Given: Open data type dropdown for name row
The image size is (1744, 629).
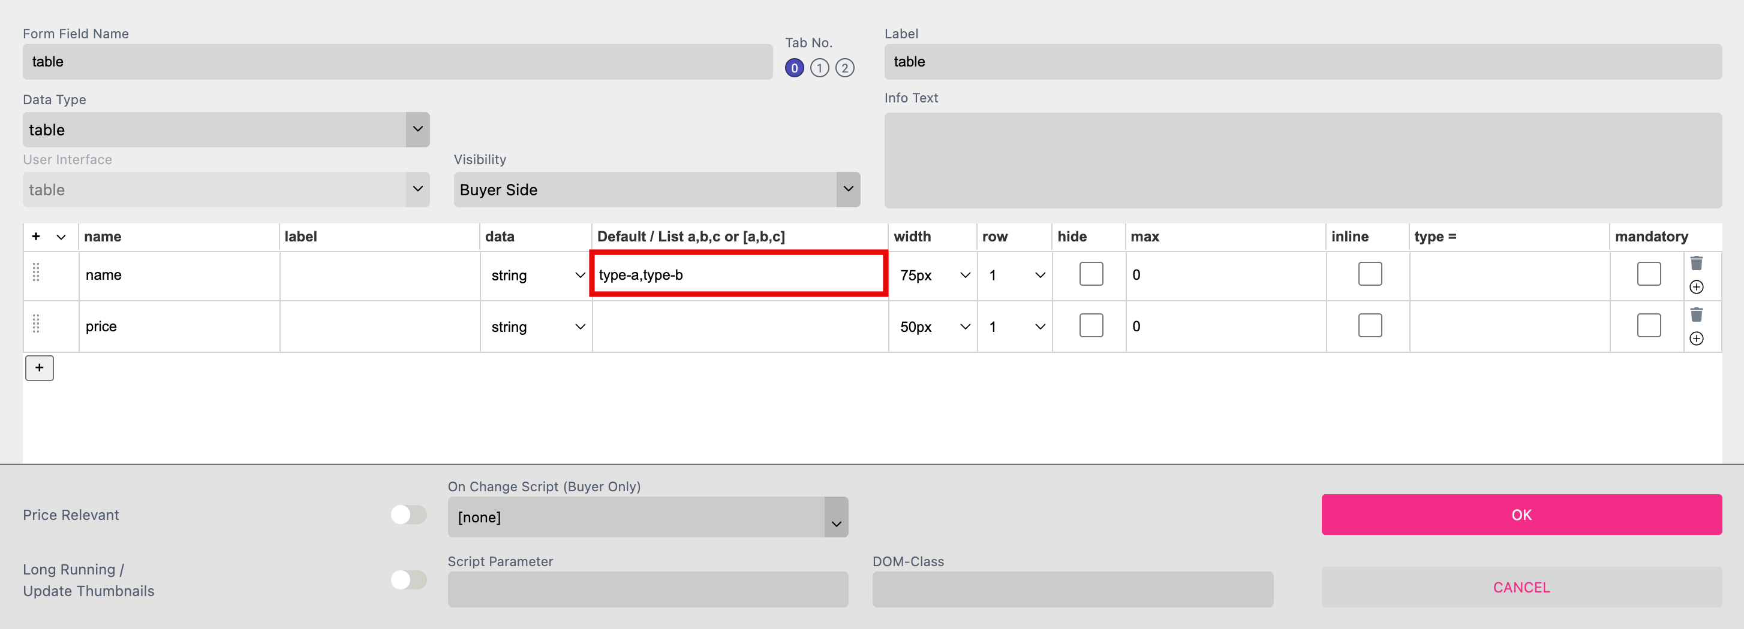Looking at the screenshot, I should coord(537,276).
